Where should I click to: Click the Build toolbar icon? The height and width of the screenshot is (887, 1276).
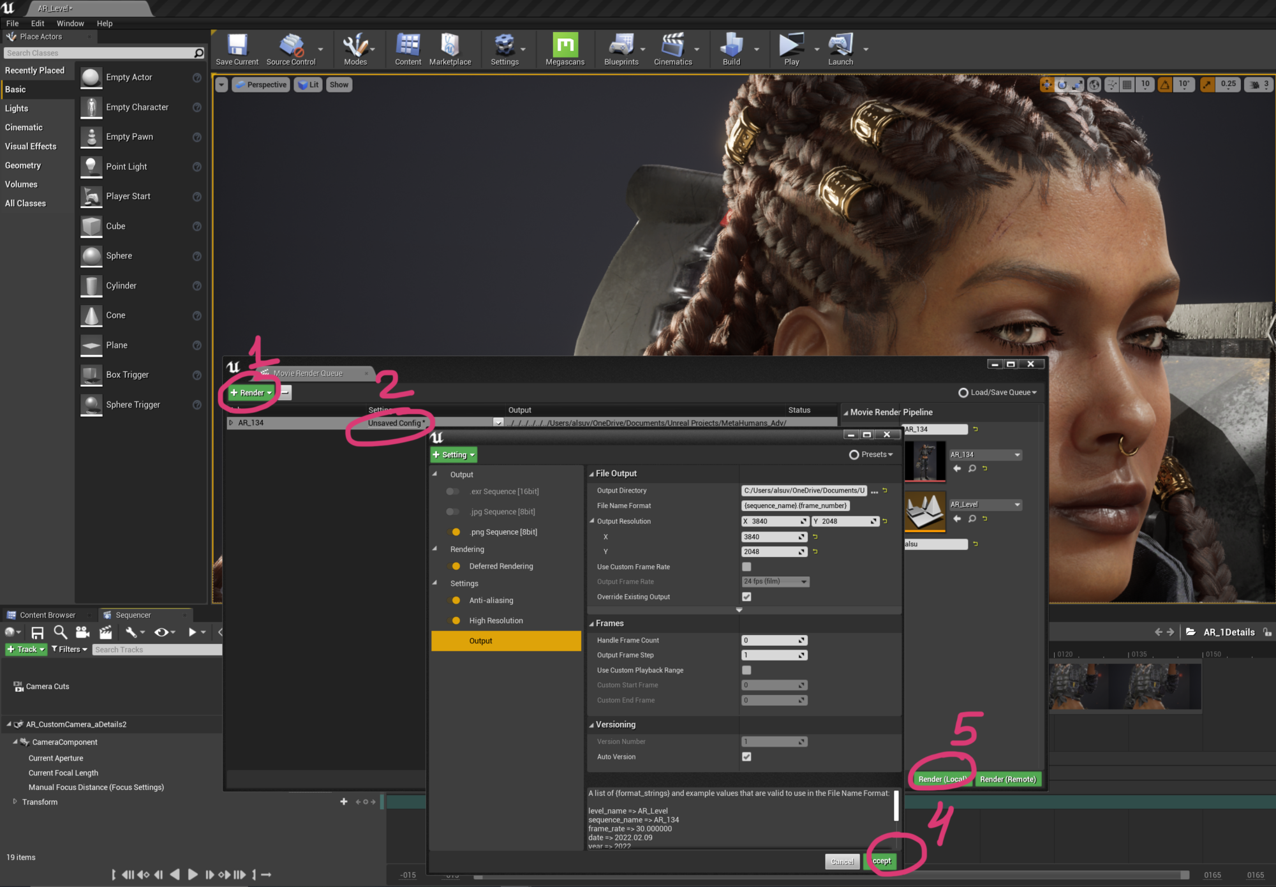point(731,46)
